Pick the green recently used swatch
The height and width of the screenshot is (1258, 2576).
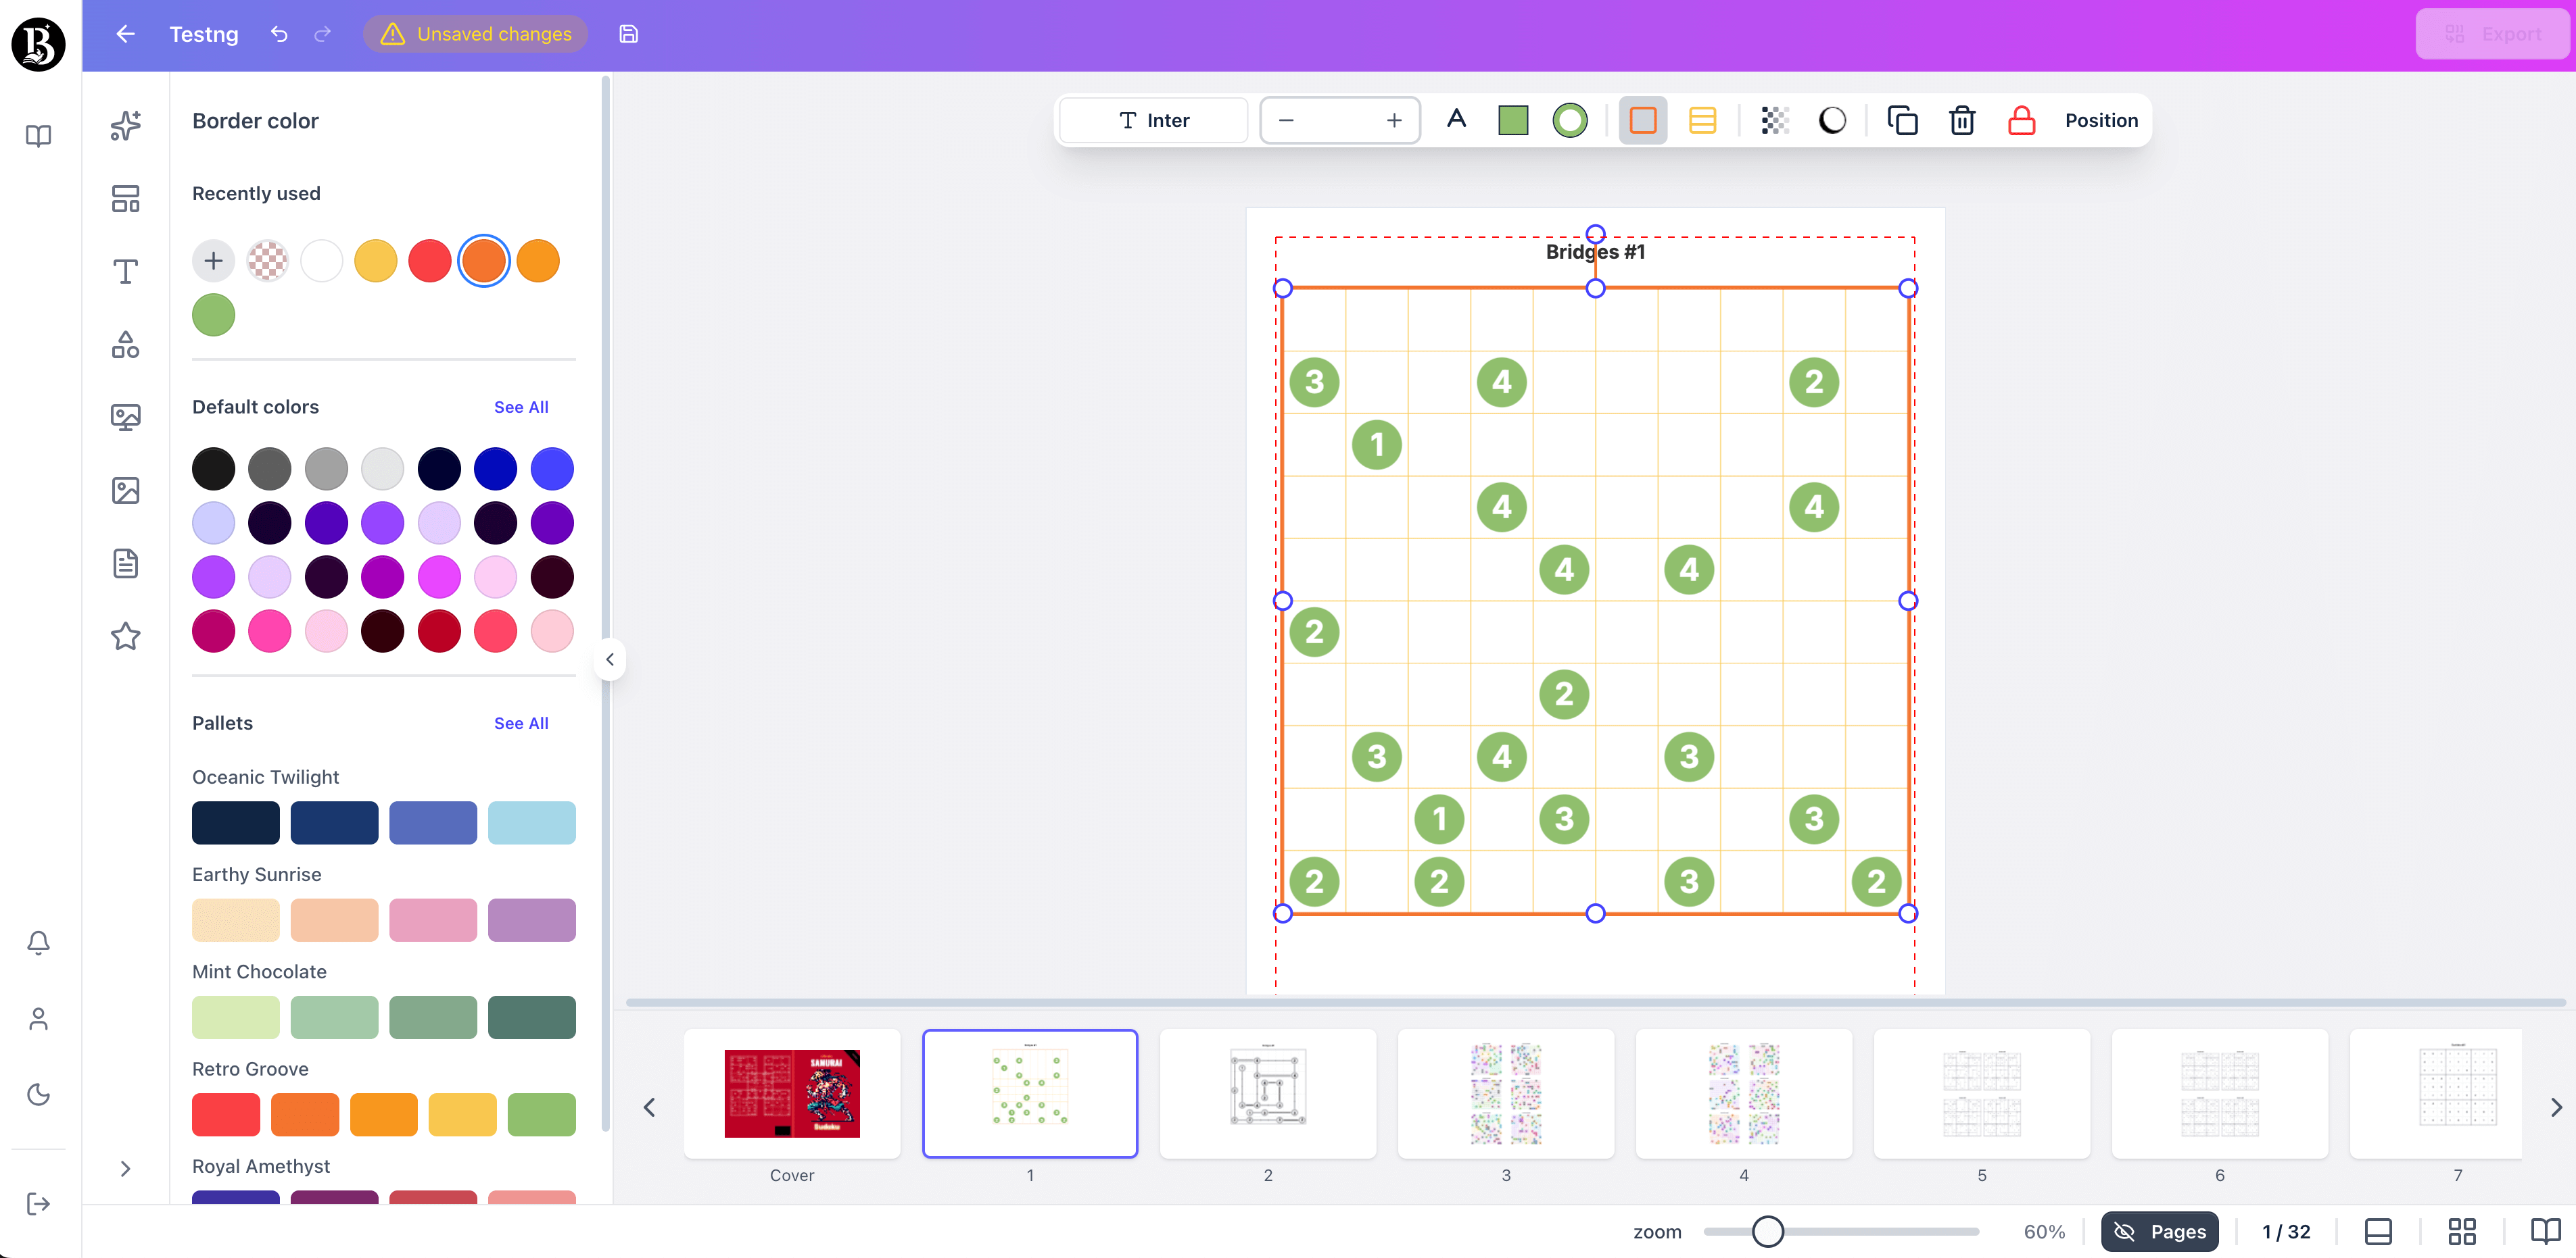pos(213,316)
